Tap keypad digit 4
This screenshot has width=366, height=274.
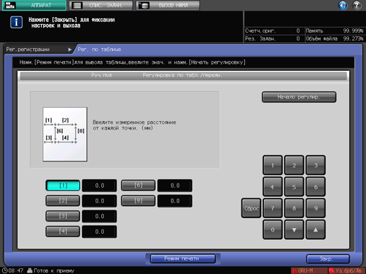click(273, 187)
